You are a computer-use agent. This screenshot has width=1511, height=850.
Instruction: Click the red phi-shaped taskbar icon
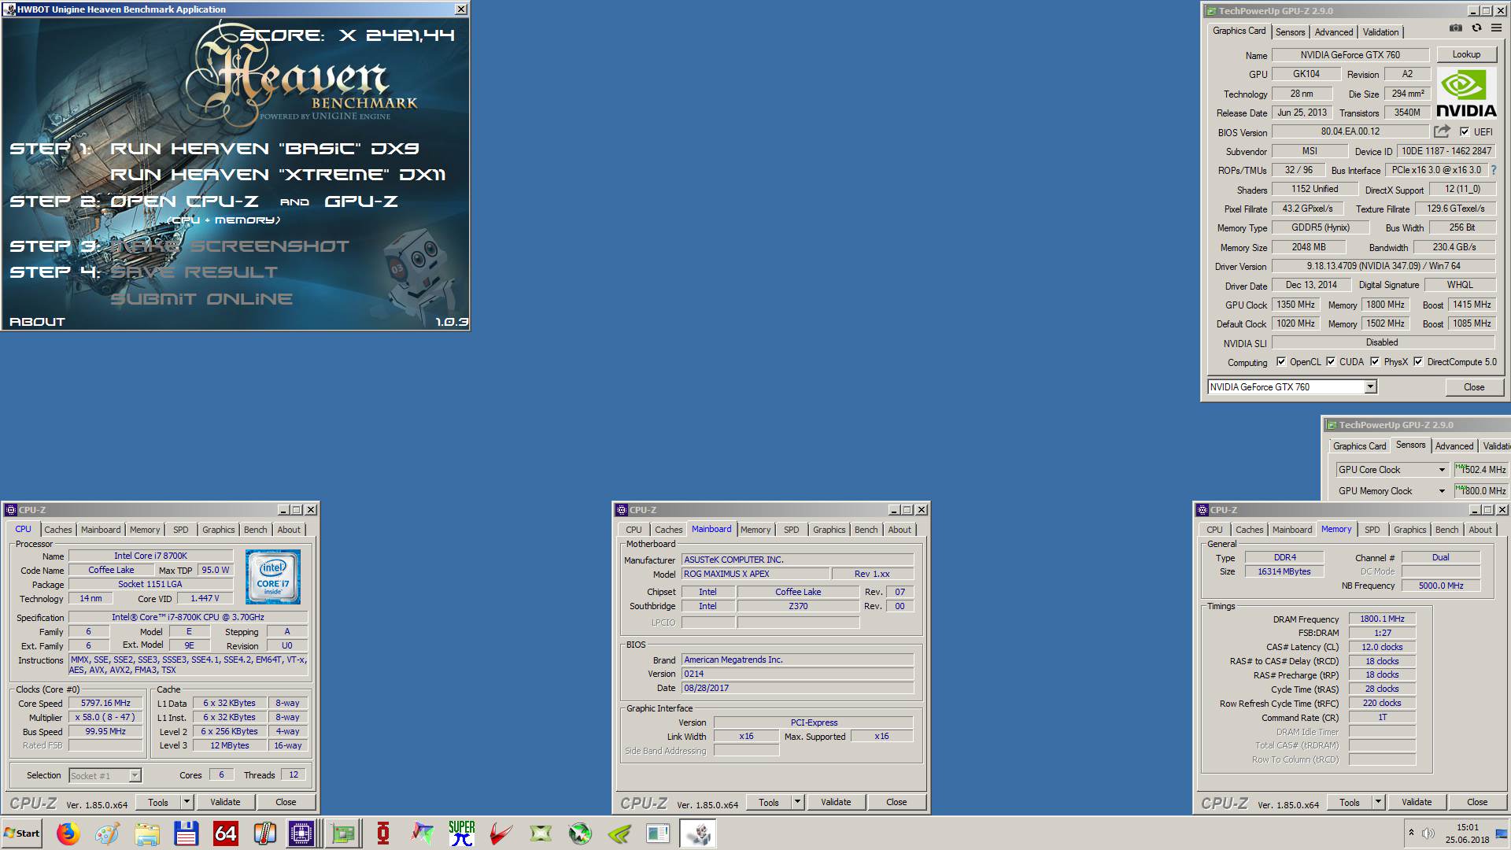pos(383,833)
